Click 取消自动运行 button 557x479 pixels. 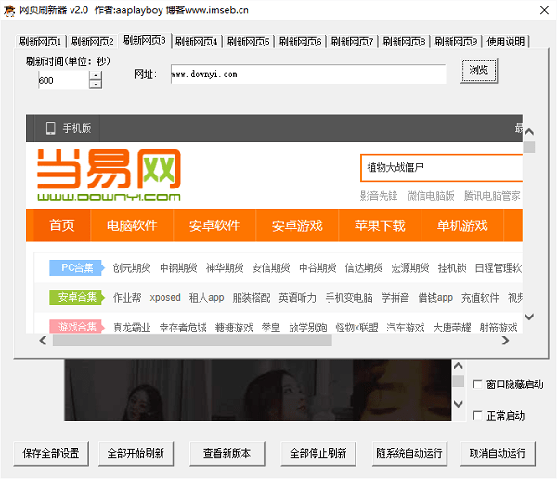pos(498,453)
